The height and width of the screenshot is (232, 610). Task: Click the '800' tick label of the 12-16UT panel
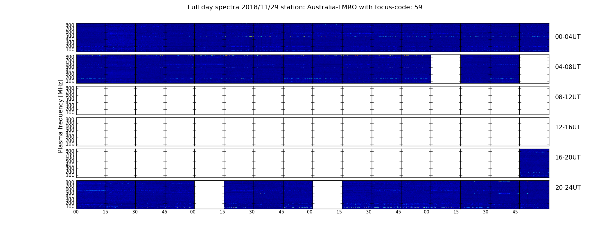point(70,119)
